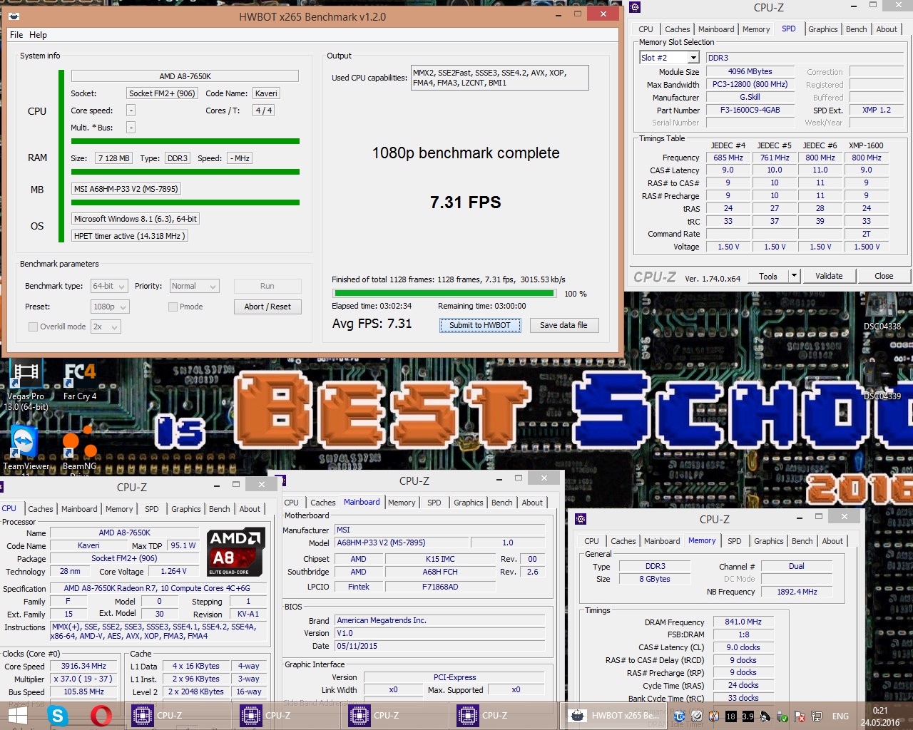Click the used CPU capabilities text box
Image resolution: width=913 pixels, height=730 pixels.
click(x=499, y=78)
